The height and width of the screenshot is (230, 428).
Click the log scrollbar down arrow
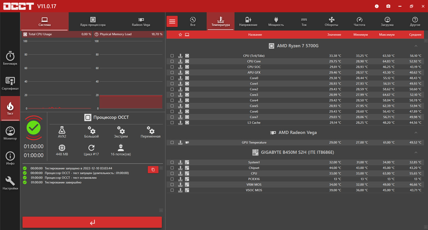[x=161, y=210]
